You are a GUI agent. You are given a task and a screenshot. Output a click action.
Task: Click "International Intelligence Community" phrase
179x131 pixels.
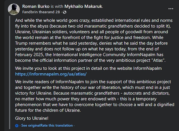click(x=89, y=55)
